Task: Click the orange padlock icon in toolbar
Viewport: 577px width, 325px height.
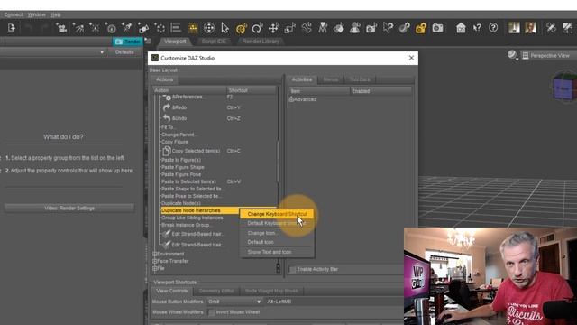Action: coord(421,28)
